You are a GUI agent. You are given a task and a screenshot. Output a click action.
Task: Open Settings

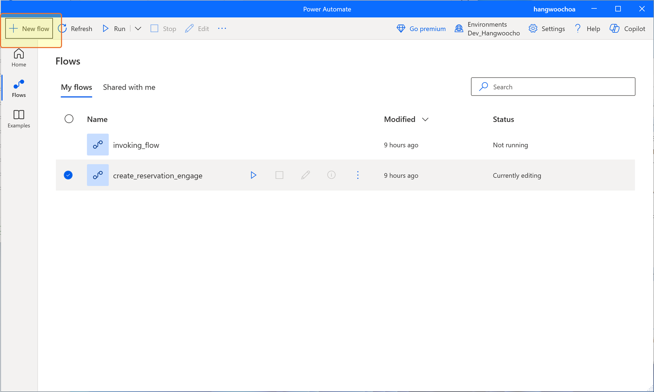tap(547, 29)
